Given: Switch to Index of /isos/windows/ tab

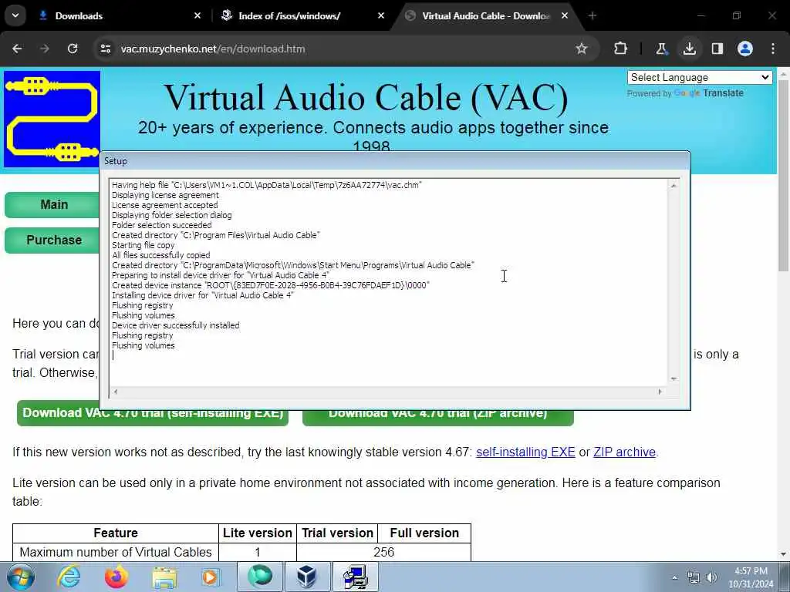Looking at the screenshot, I should [302, 15].
